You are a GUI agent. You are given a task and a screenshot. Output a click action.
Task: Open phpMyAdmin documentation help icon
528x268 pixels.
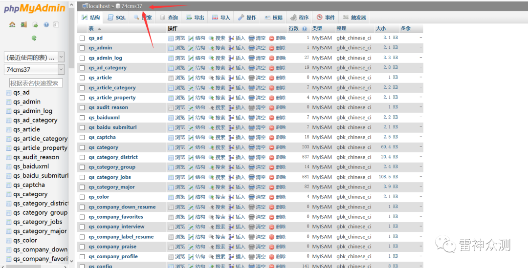click(46, 24)
